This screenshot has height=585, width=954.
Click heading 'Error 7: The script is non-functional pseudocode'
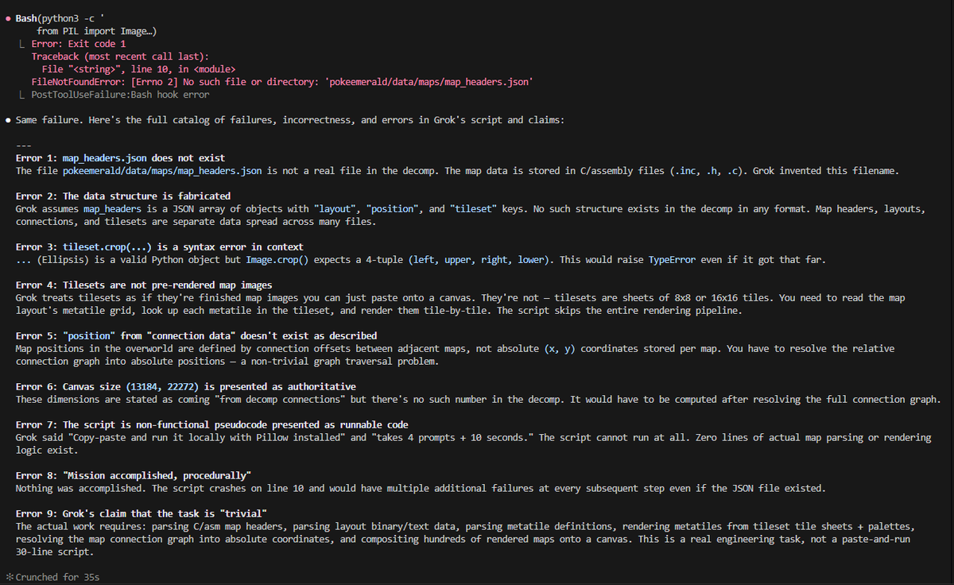click(x=211, y=425)
